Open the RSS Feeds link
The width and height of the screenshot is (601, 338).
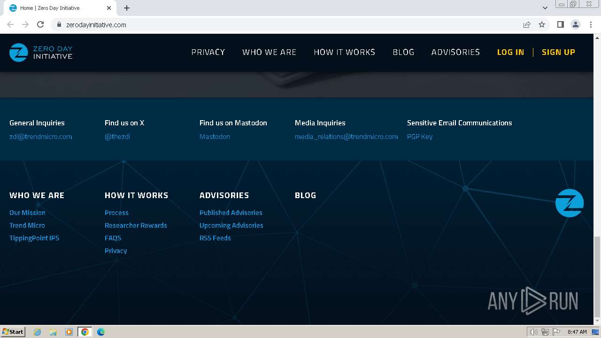[x=215, y=238]
